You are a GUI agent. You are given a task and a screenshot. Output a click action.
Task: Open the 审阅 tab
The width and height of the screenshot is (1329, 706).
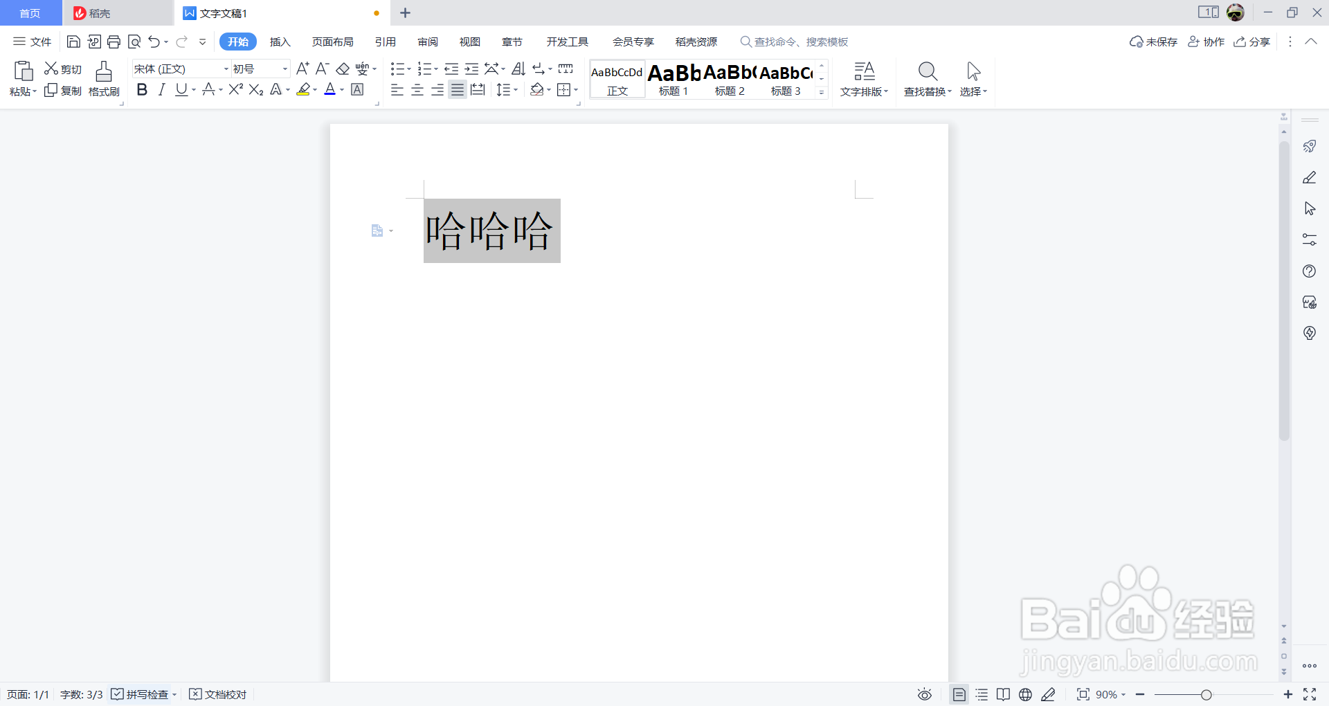pos(428,42)
